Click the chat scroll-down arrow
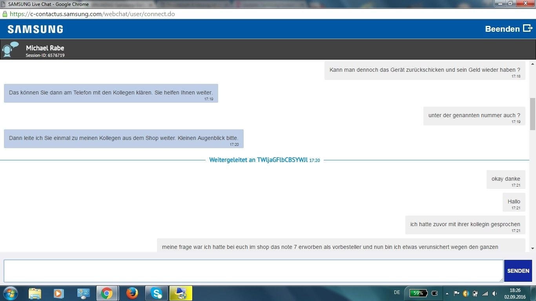This screenshot has height=301, width=536. coord(532,248)
